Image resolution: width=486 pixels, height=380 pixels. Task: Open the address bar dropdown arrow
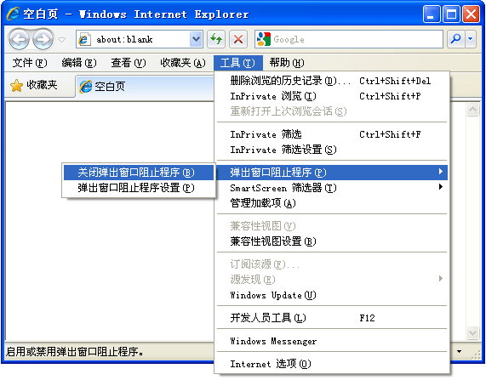coord(196,39)
